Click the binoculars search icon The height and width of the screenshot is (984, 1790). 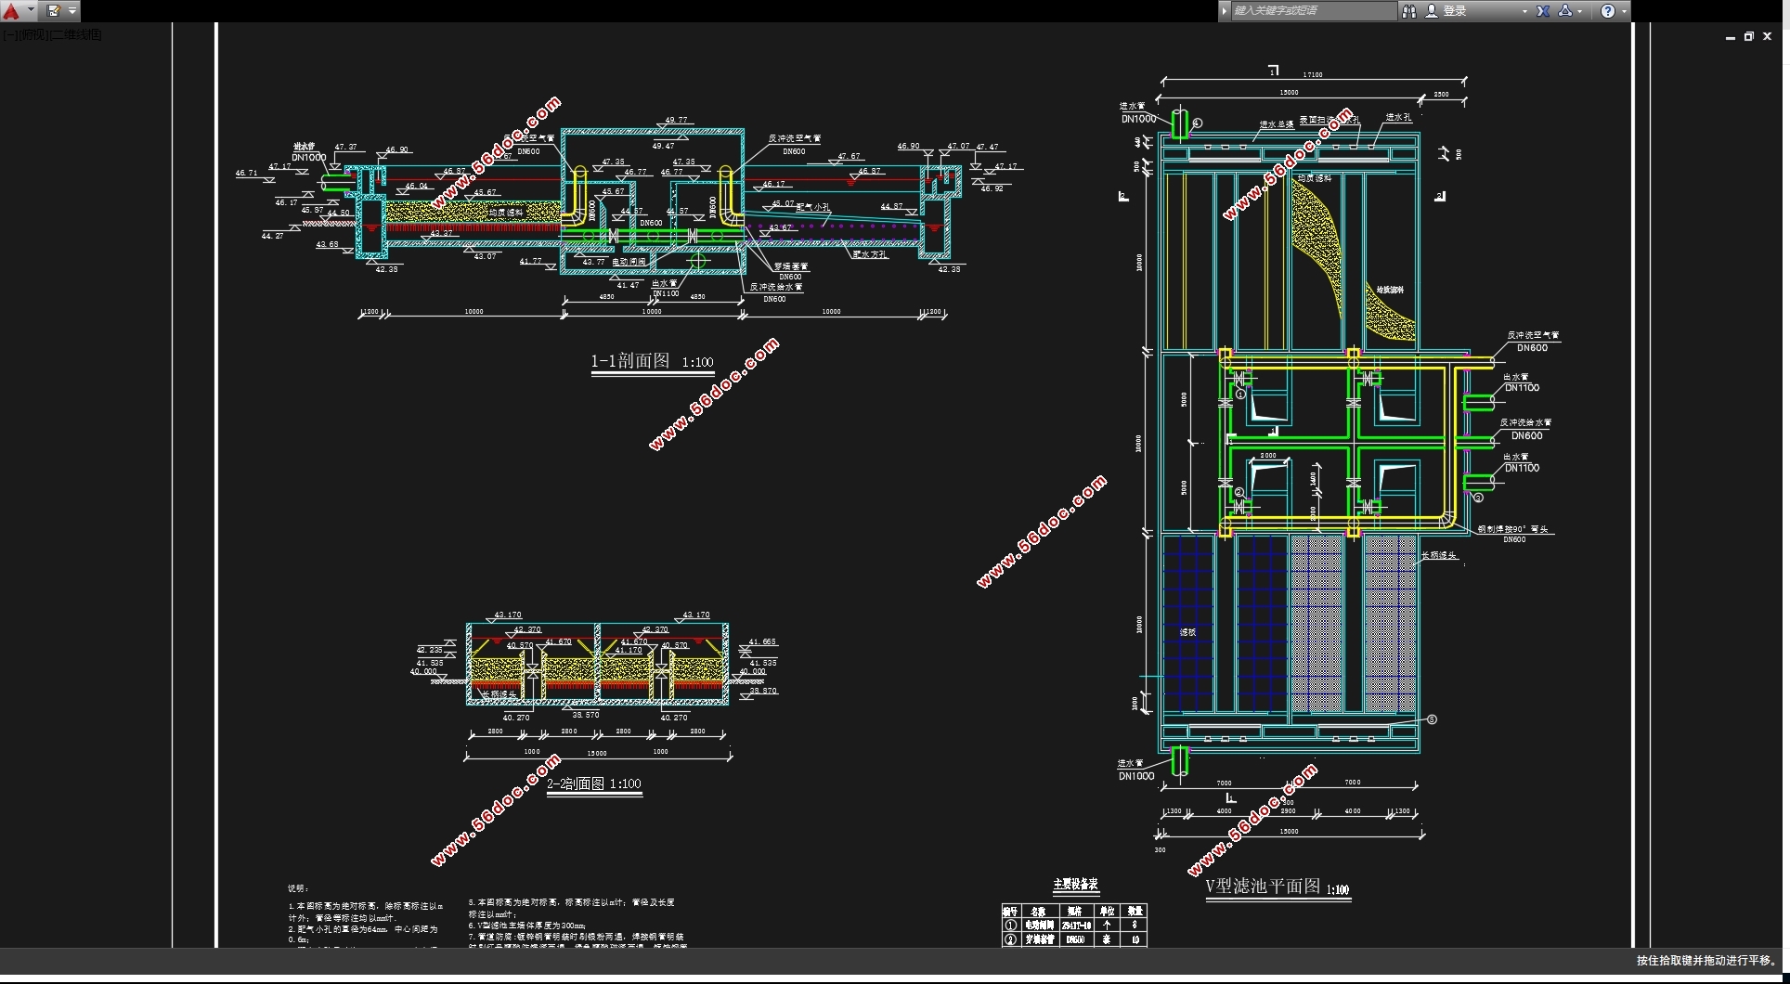coord(1409,11)
